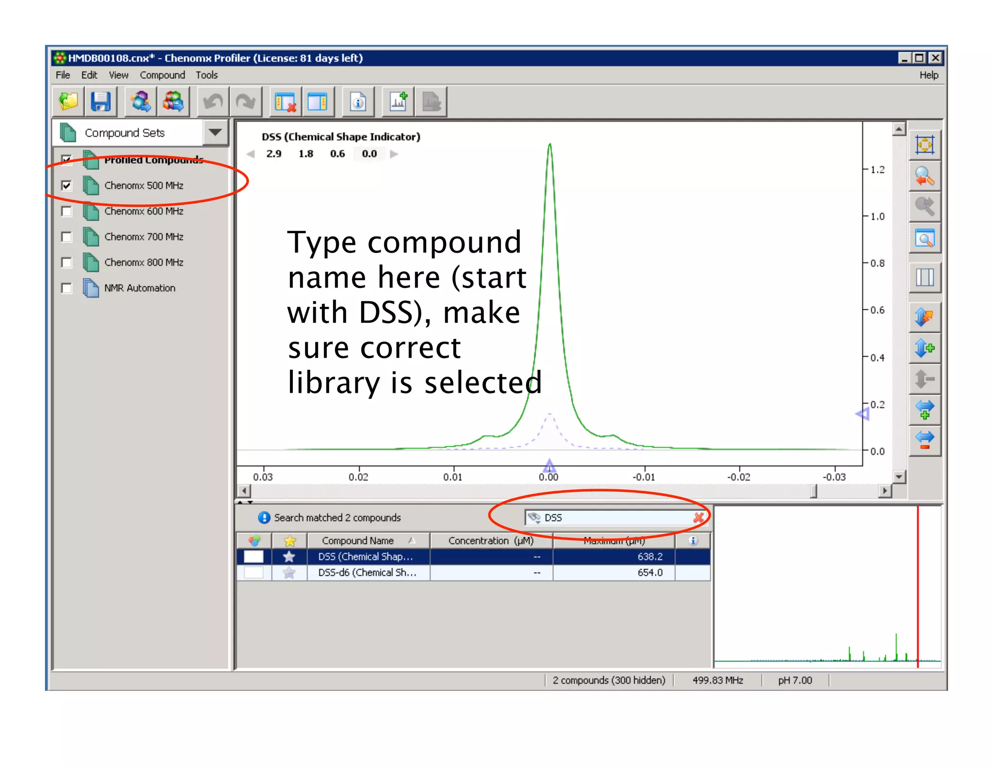Viewport: 993px width, 767px height.
Task: Click the add spectrum overlay icon
Action: (x=398, y=102)
